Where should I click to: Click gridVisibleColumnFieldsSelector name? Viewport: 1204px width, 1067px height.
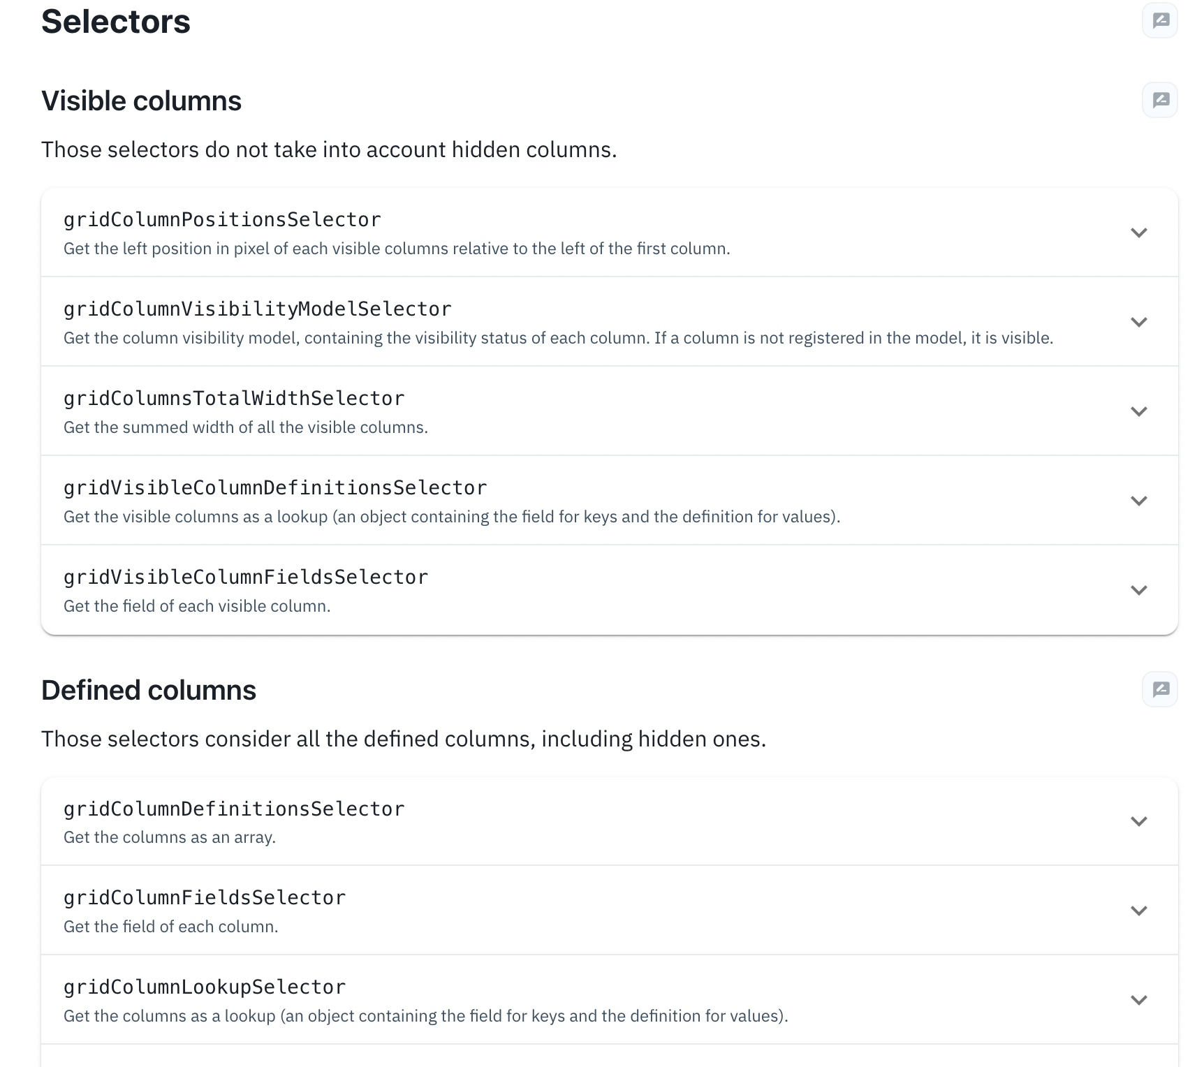pos(246,577)
